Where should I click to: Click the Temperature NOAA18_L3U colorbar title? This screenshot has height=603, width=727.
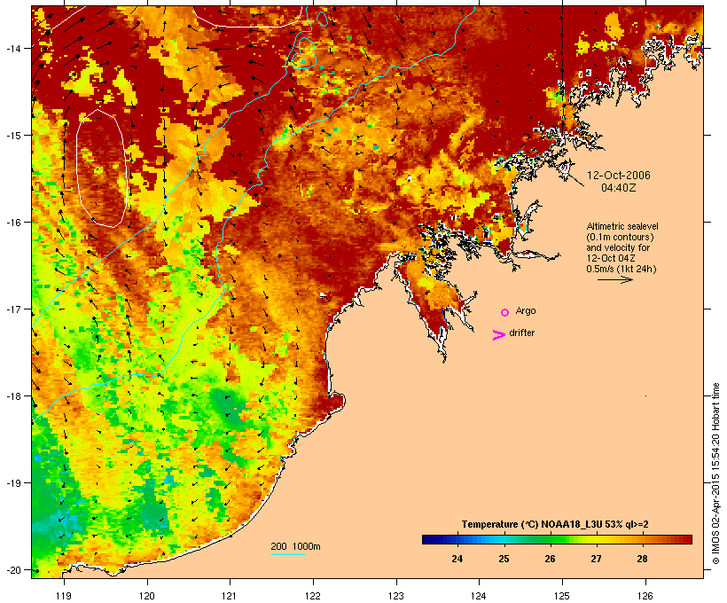coord(555,524)
